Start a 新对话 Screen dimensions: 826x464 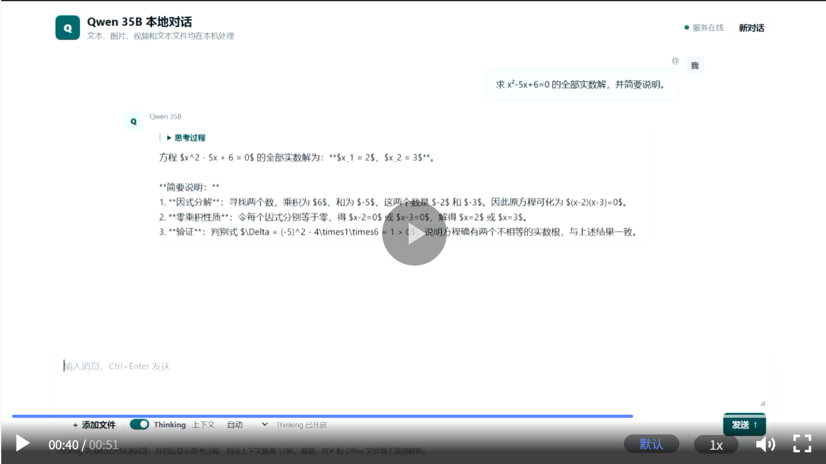pyautogui.click(x=751, y=28)
